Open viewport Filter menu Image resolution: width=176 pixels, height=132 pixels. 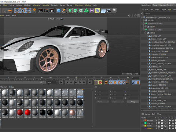tap(8, 15)
